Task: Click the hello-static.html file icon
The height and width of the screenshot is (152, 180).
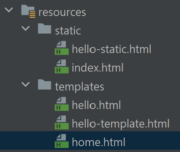Action: tap(62, 48)
